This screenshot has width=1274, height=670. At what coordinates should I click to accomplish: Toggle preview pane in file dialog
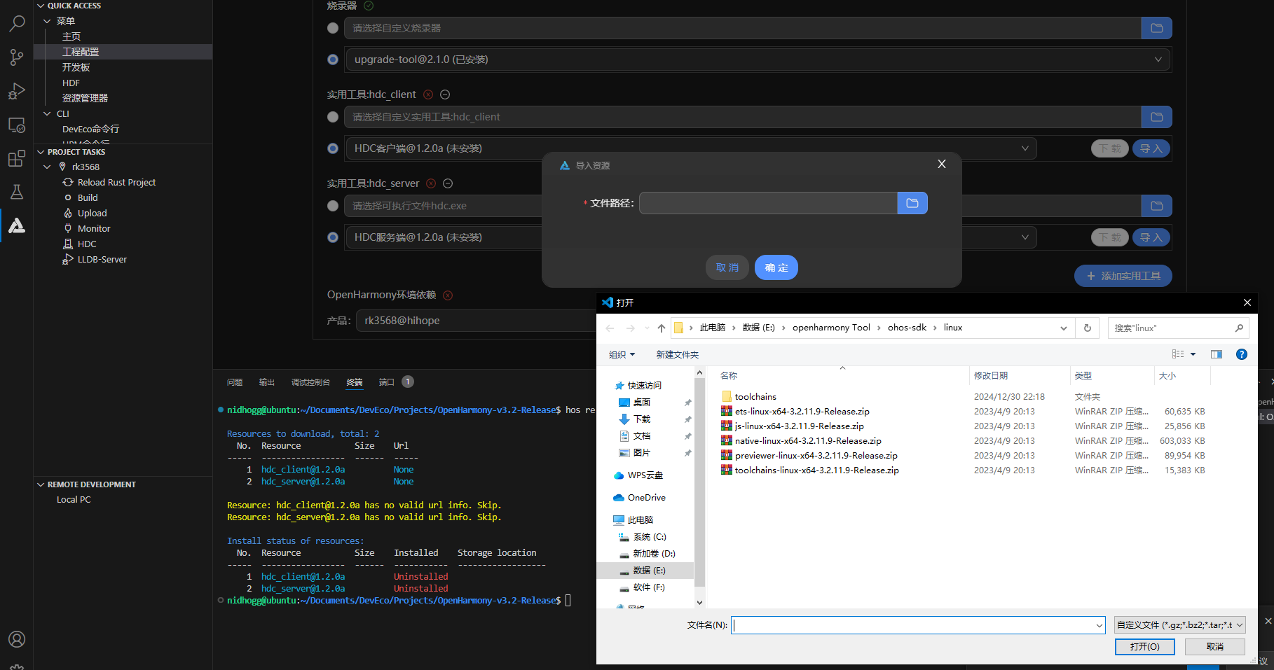1217,354
